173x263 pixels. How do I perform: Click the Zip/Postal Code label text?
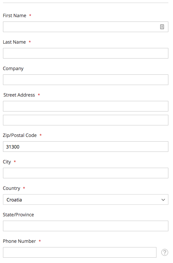(20, 135)
